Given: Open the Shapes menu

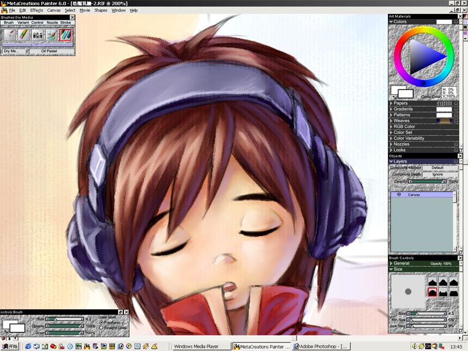Looking at the screenshot, I should point(101,11).
